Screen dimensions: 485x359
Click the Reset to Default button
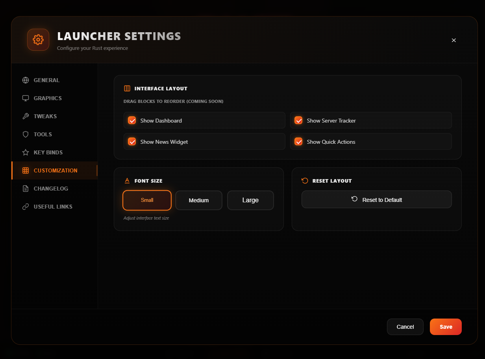(x=376, y=200)
